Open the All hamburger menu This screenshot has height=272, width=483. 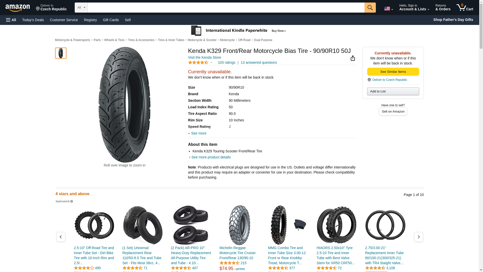11,20
